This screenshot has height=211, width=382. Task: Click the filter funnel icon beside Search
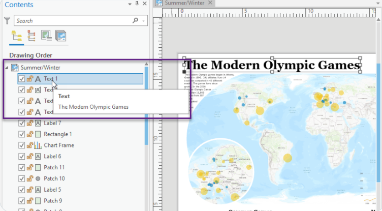pyautogui.click(x=7, y=20)
